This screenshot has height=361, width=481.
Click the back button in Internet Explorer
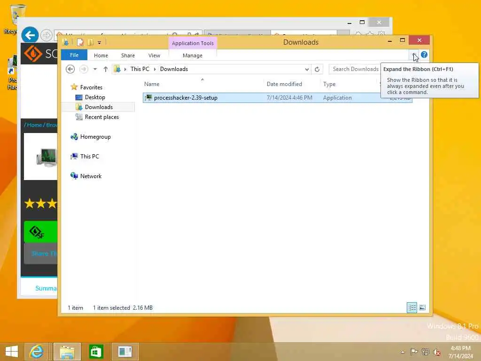[30, 35]
